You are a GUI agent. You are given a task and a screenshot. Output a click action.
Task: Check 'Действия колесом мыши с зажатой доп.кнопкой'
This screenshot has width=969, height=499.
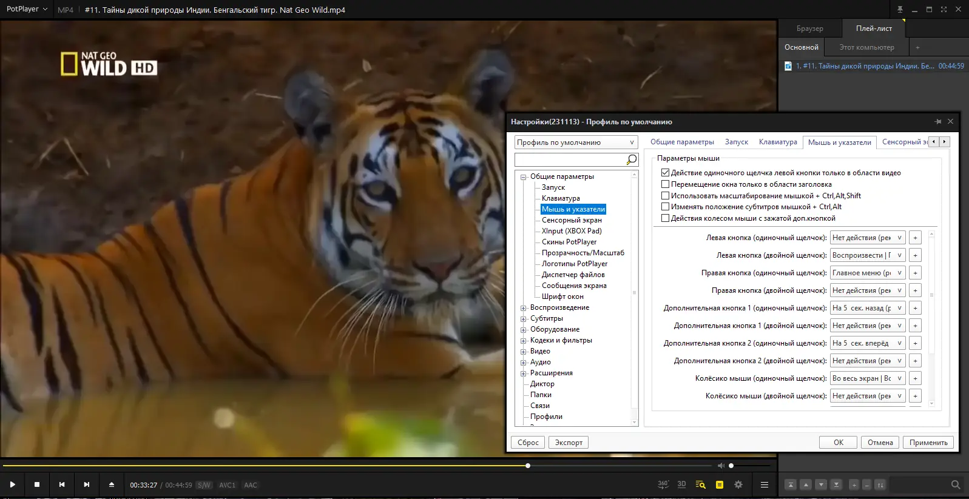point(665,218)
